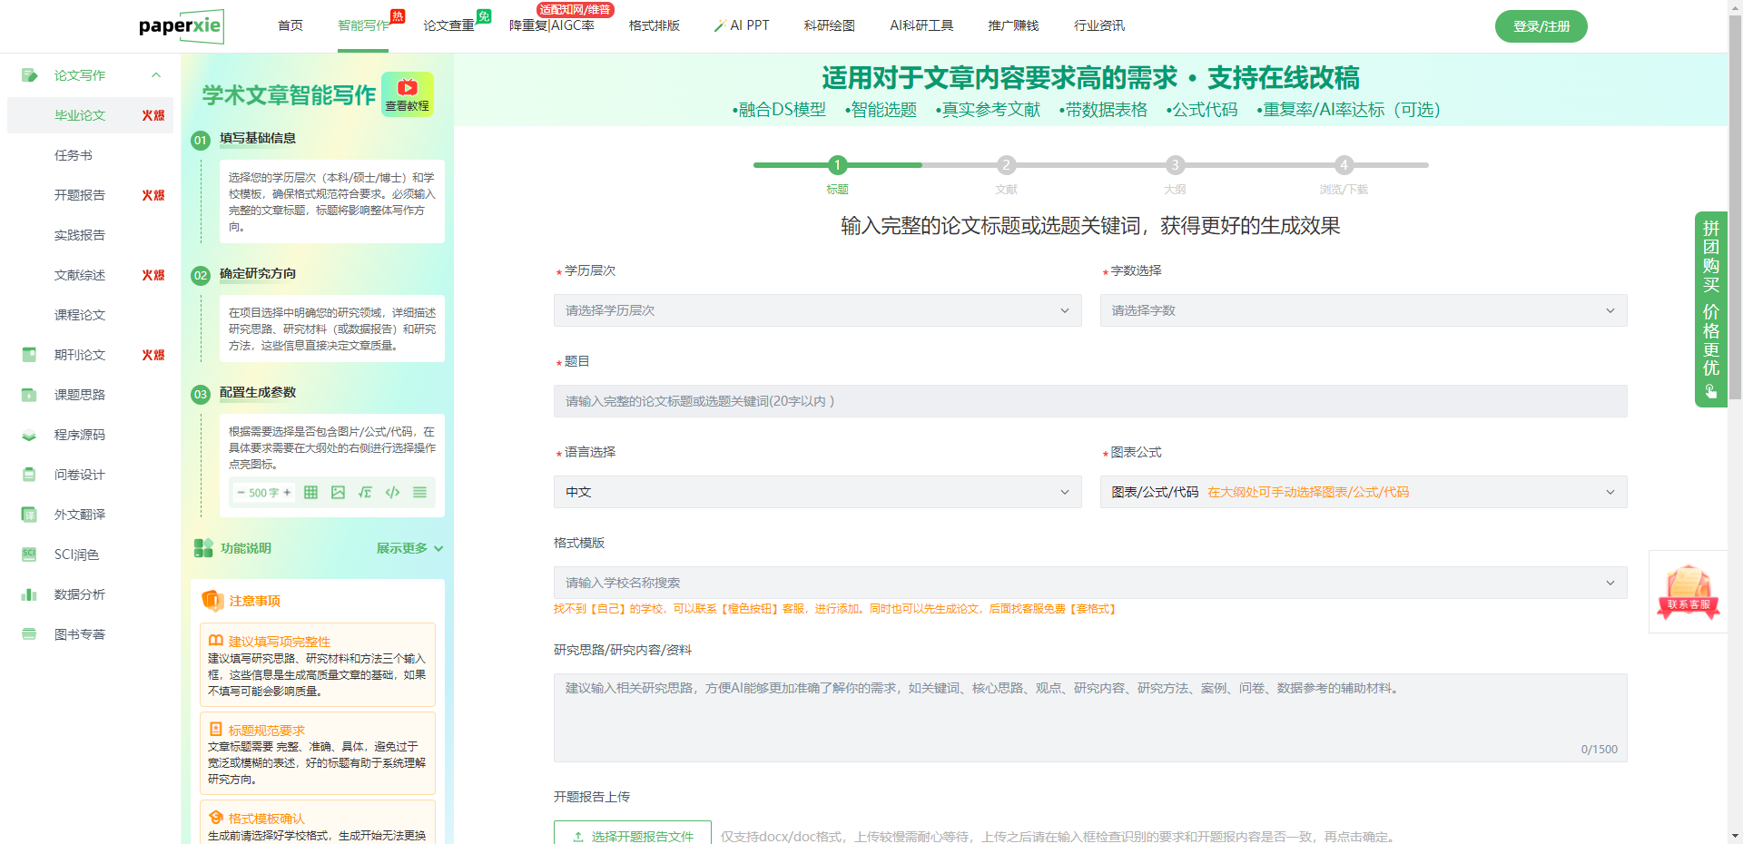This screenshot has height=844, width=1743.
Task: Open the 论文查重 top menu item
Action: click(x=448, y=25)
